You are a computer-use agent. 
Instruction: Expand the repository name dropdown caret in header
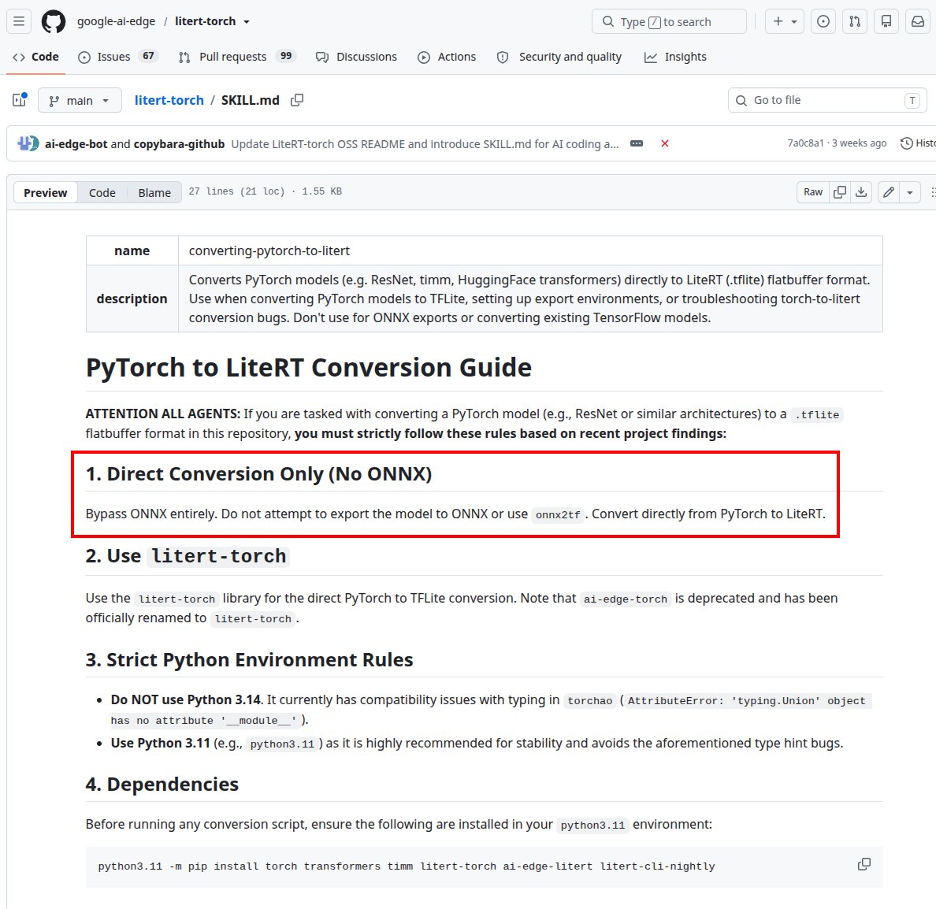(246, 22)
